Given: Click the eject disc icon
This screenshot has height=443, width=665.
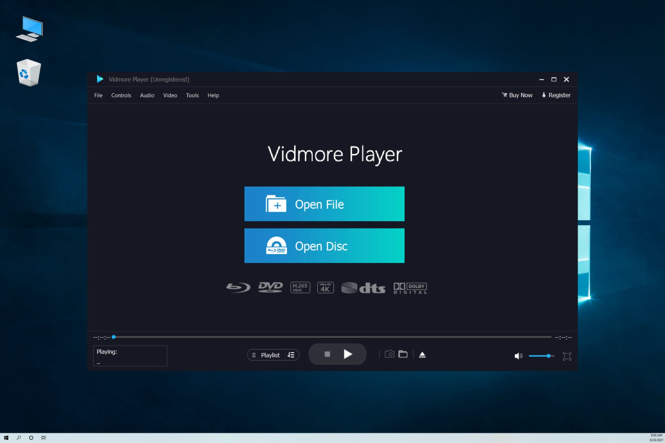Looking at the screenshot, I should pos(422,355).
